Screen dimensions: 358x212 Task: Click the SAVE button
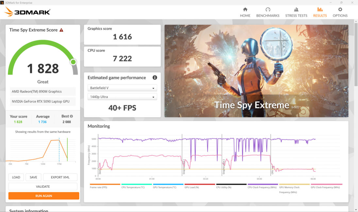coord(33,177)
